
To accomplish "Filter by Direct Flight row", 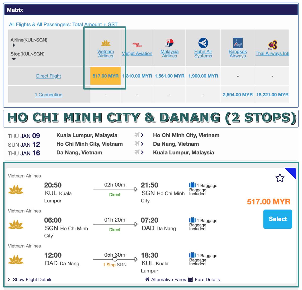I will tap(49, 76).
